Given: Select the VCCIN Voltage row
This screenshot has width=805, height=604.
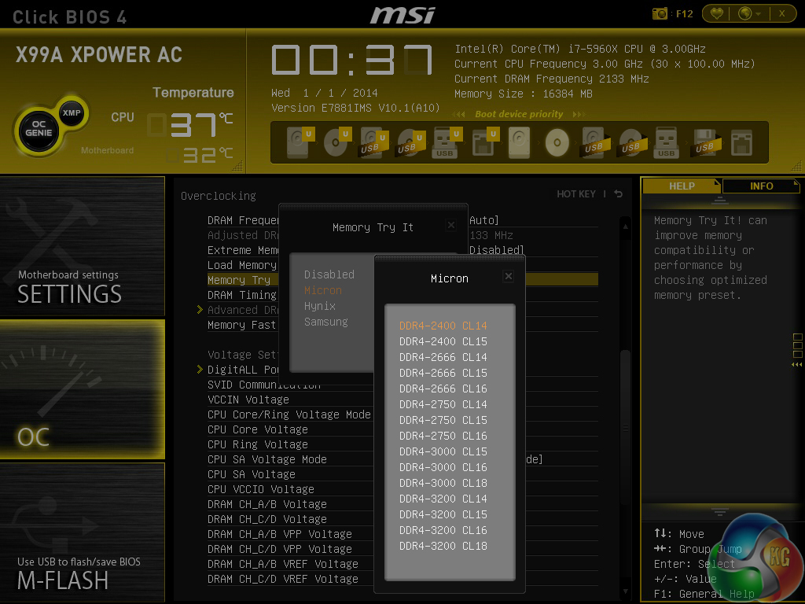Looking at the screenshot, I should [290, 400].
